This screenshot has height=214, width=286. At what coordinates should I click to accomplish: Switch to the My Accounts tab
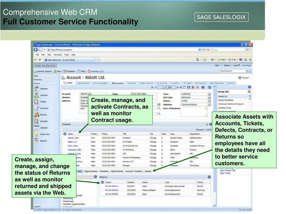[162, 83]
